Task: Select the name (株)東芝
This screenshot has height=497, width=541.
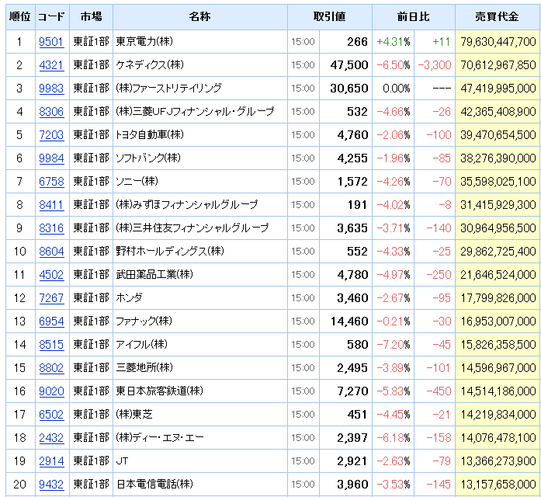Action: coord(134,415)
